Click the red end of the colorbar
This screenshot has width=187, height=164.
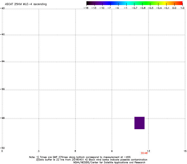tap(181, 3)
